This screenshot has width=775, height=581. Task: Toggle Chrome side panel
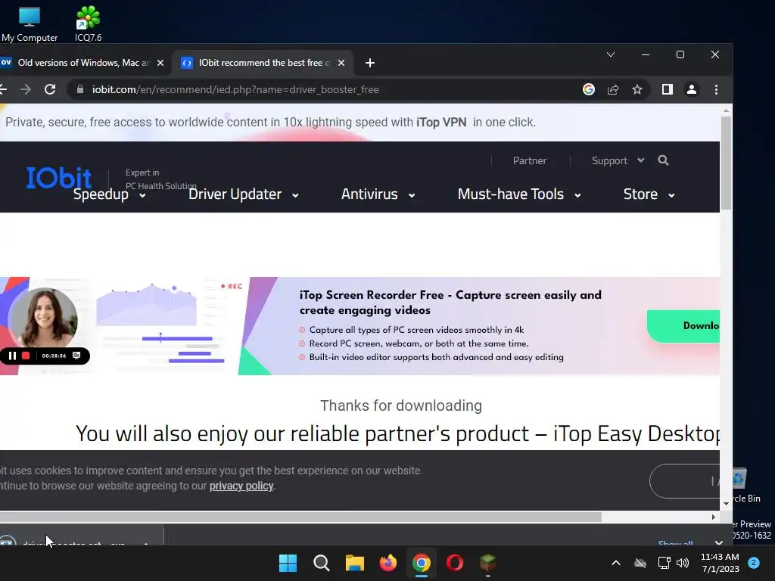668,89
